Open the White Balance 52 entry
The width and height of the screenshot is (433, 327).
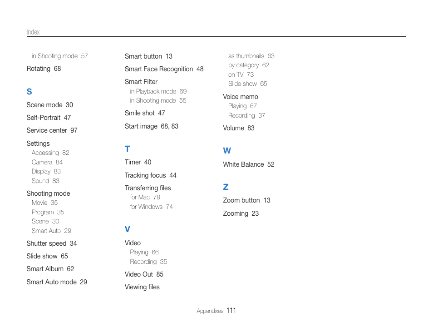pos(248,164)
